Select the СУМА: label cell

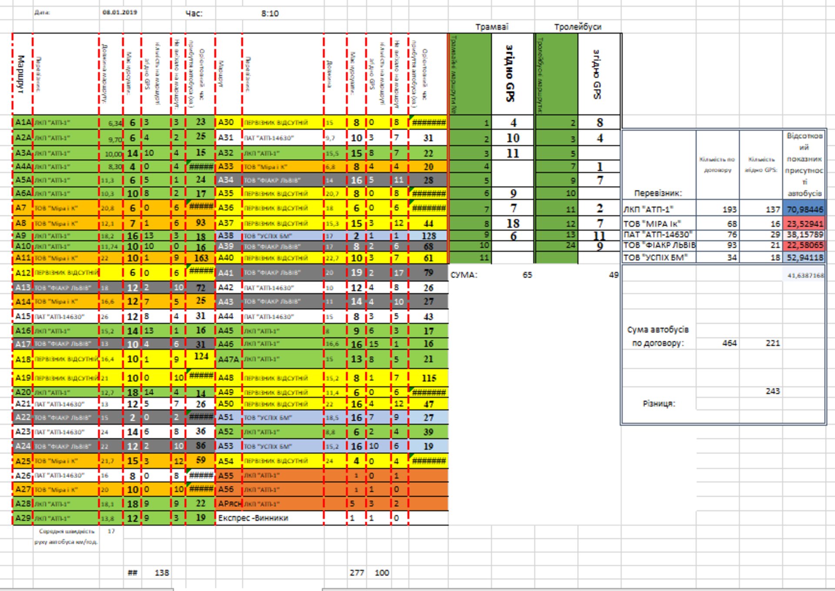pos(464,275)
